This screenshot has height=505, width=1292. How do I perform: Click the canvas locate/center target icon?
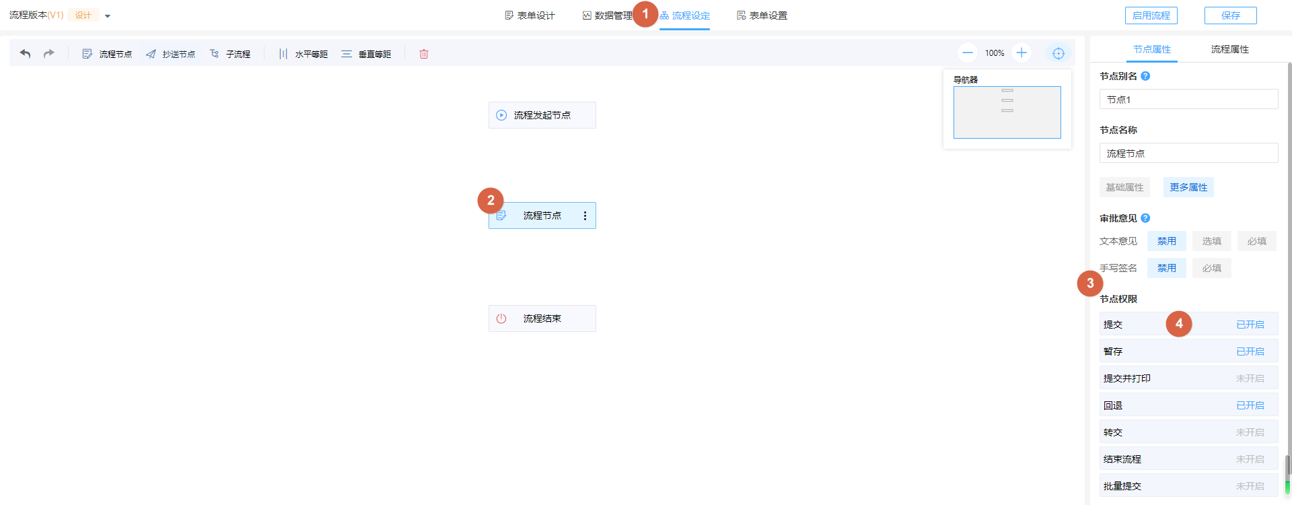[1058, 53]
